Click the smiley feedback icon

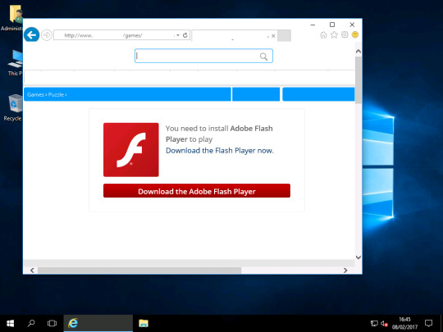[x=355, y=34]
